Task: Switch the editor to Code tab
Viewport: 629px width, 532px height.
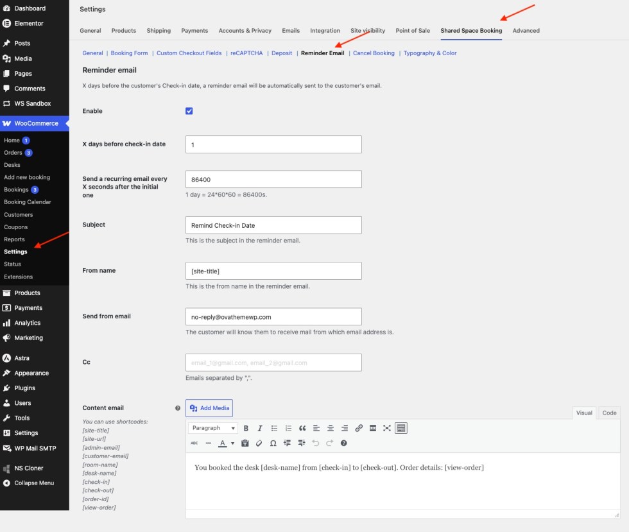Action: 609,413
